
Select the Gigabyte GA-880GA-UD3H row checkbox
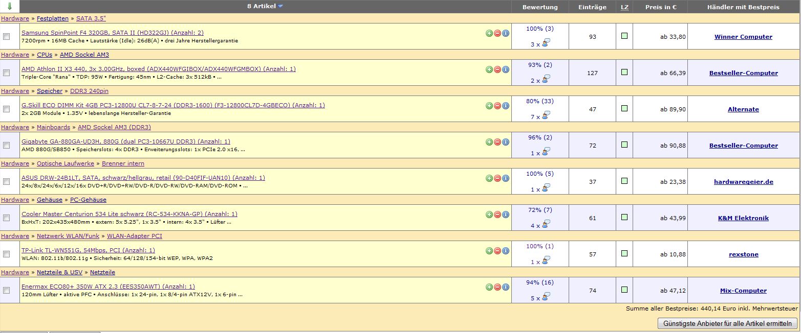[7, 145]
